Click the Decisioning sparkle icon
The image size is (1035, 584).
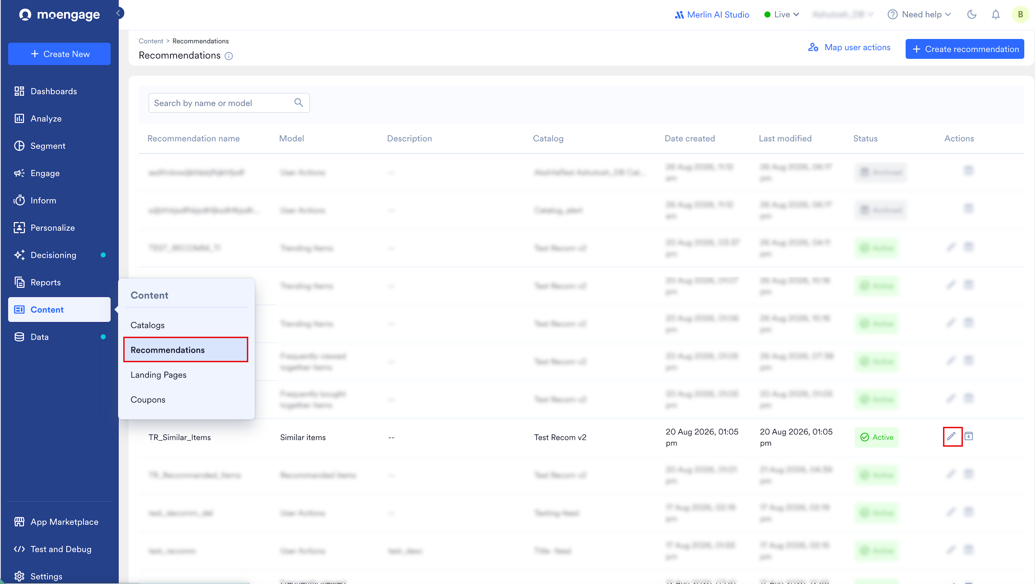(19, 255)
